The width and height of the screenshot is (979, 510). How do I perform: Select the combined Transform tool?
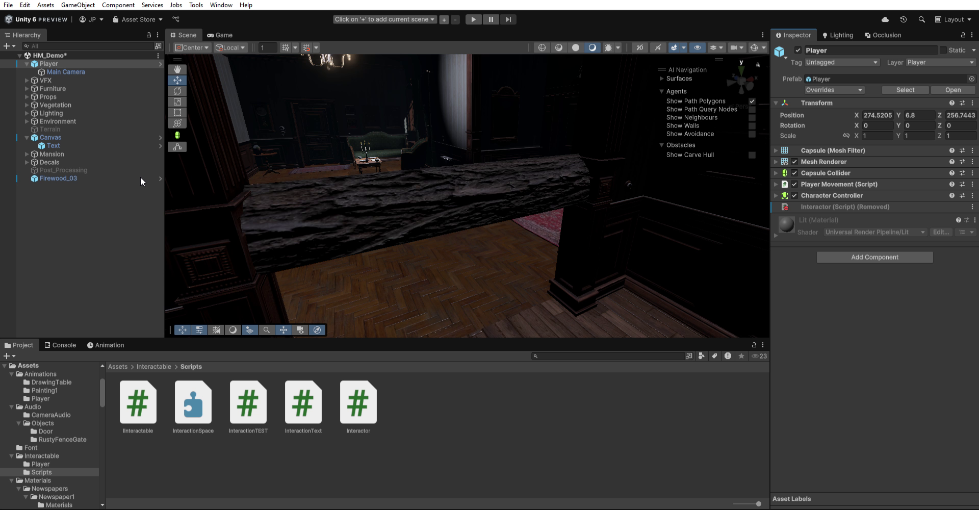(x=177, y=123)
